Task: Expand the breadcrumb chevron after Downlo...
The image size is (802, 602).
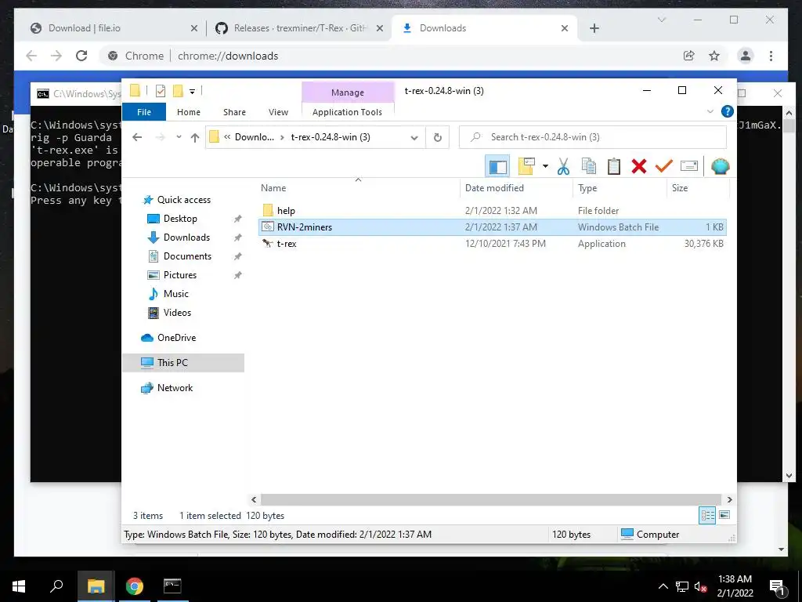Action: pyautogui.click(x=282, y=137)
